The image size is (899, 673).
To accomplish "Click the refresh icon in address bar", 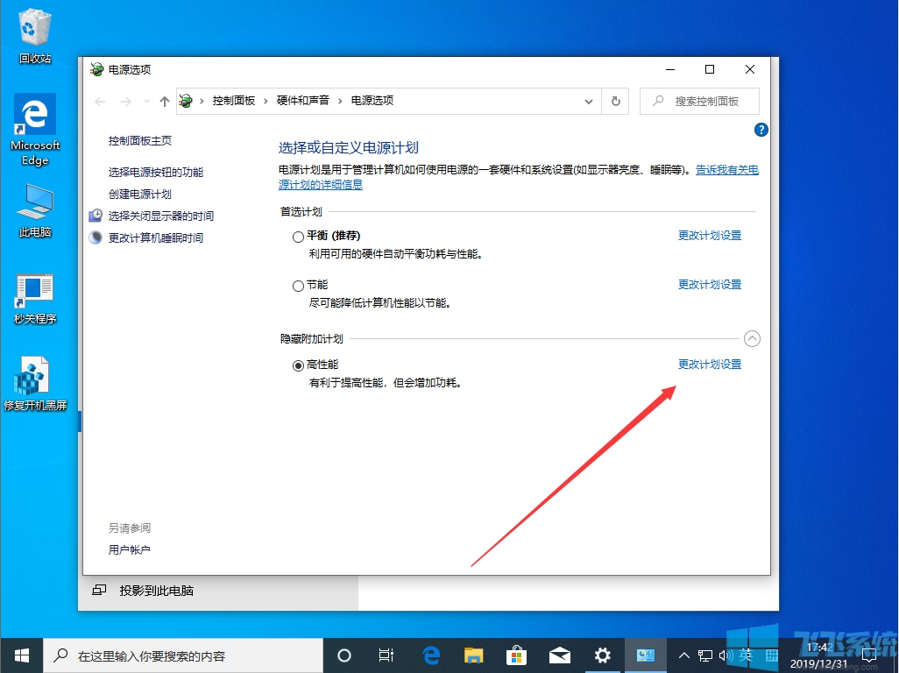I will click(x=615, y=101).
